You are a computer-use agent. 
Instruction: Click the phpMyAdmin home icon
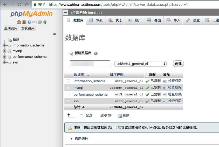click(x=19, y=22)
